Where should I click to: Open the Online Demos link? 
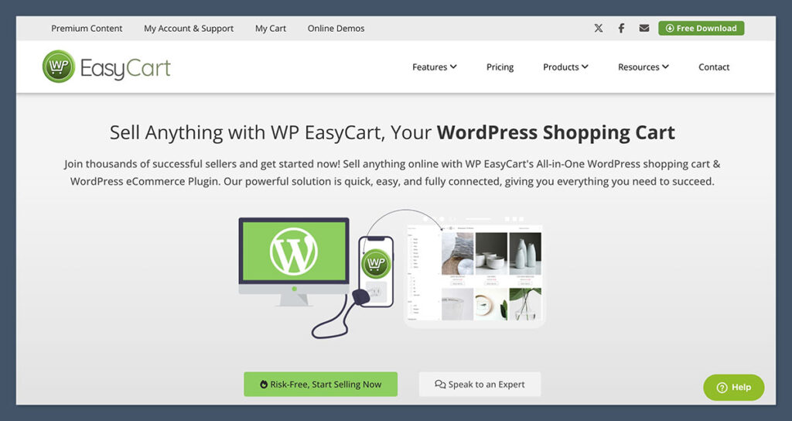[x=336, y=29]
